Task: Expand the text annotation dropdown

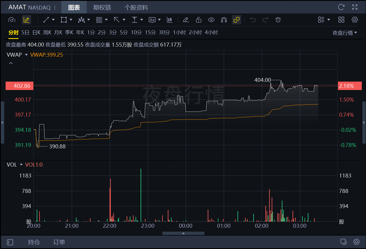Action: click(x=159, y=20)
